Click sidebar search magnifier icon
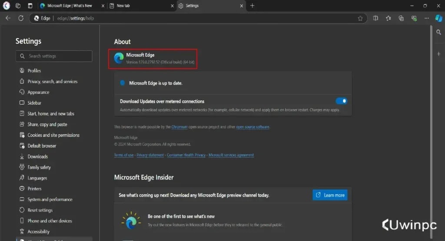Viewport: 445px width, 241px height. 438,32
